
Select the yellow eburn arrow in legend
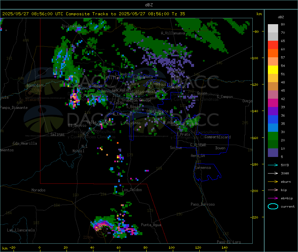(273, 182)
